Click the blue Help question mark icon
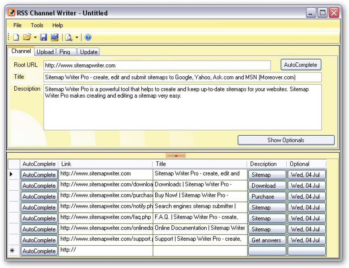This screenshot has width=349, height=268. [87, 37]
